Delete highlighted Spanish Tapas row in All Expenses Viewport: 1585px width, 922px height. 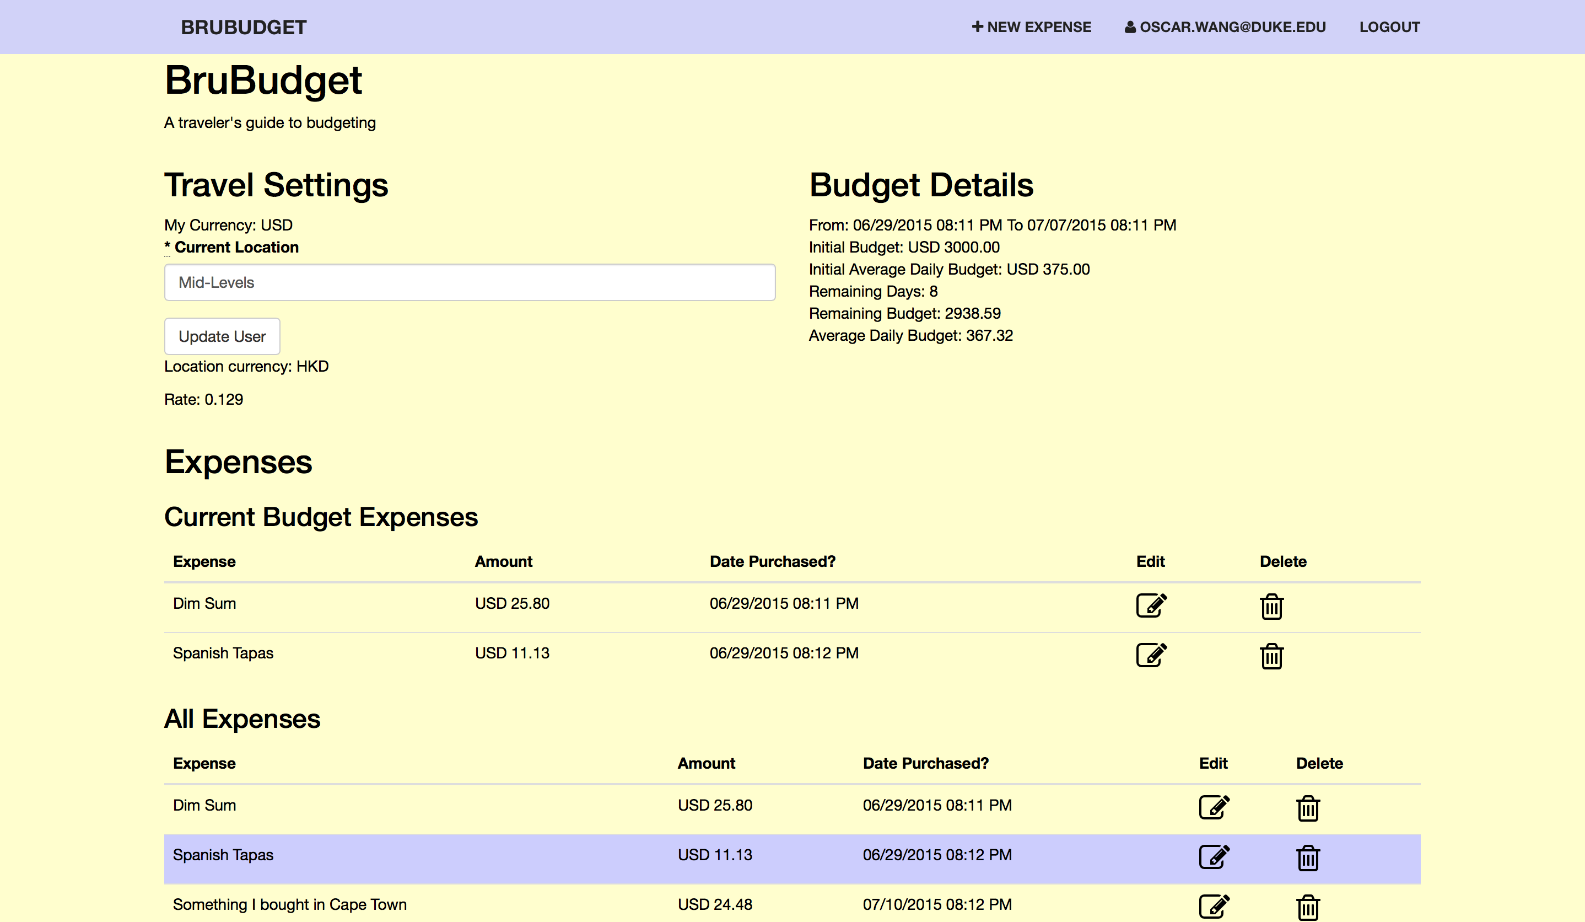(1308, 858)
